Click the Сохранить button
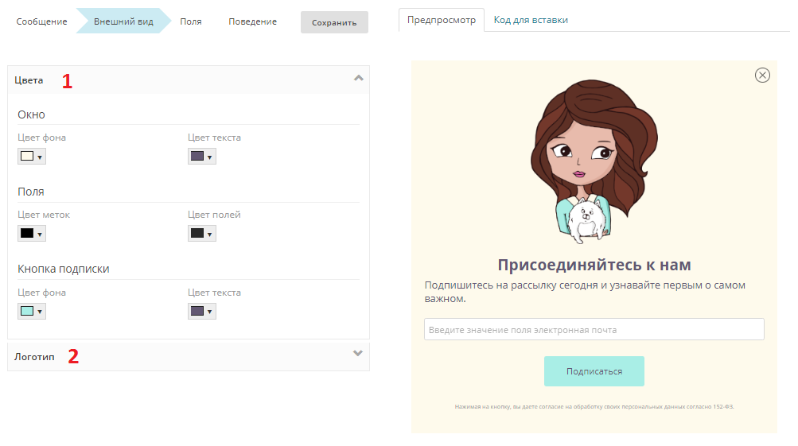 (x=334, y=22)
